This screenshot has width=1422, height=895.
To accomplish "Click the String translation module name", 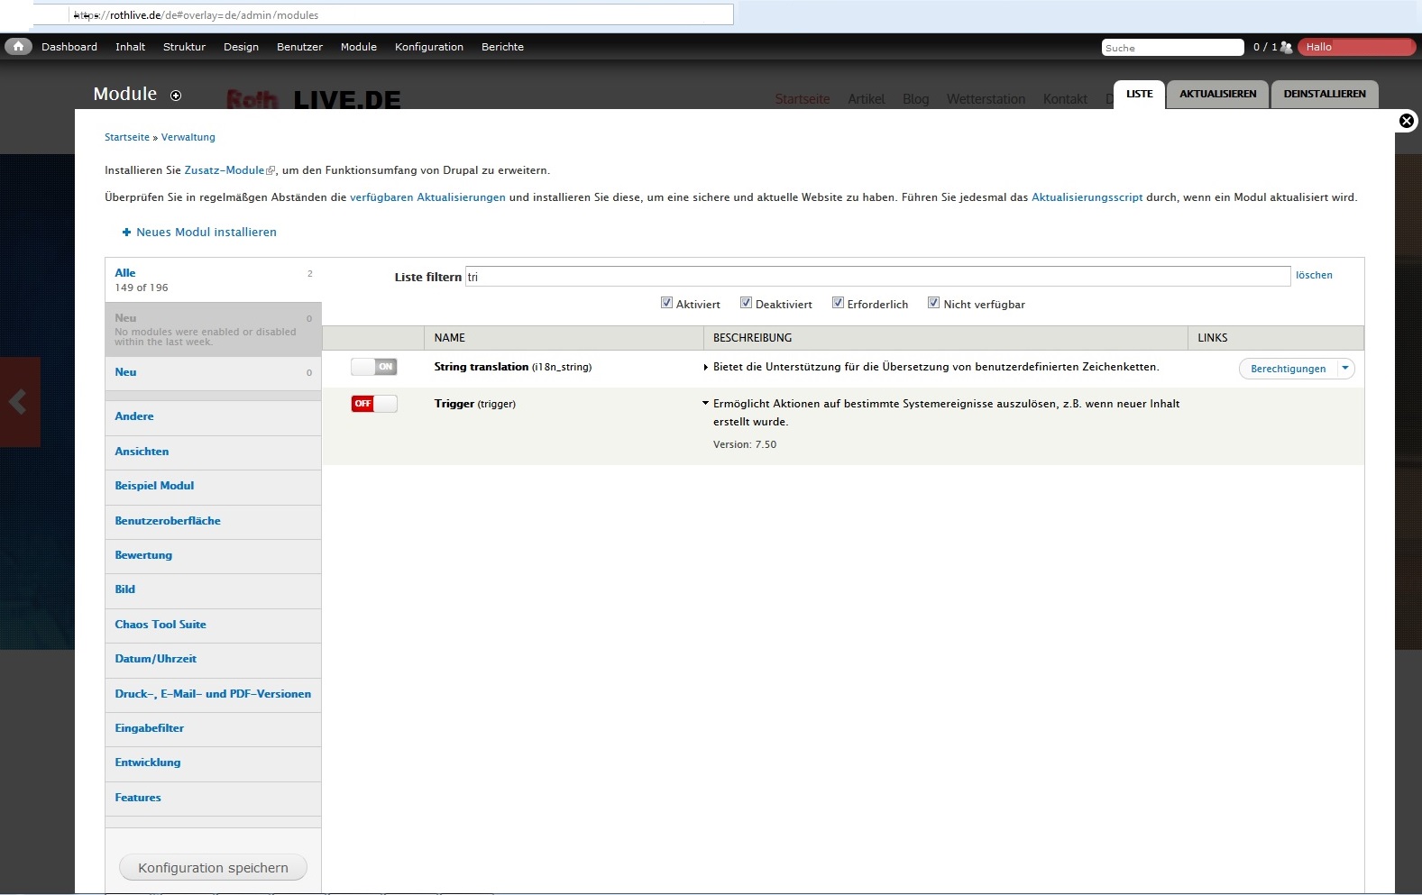I will [x=482, y=367].
